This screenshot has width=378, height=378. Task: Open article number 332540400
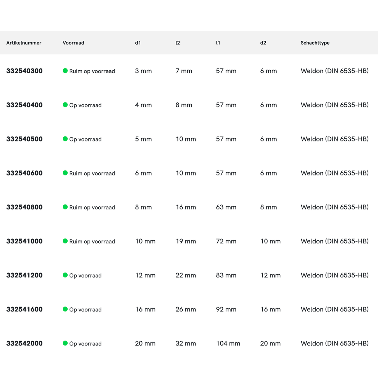point(24,105)
